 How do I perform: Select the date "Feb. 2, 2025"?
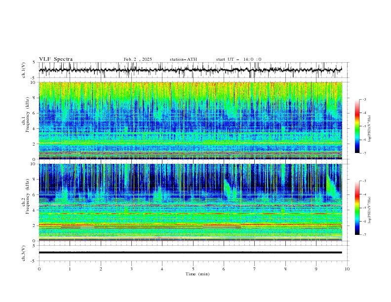pos(138,59)
